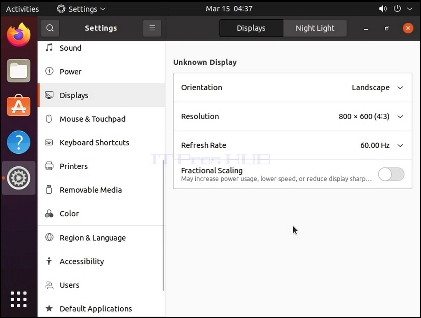Image resolution: width=421 pixels, height=318 pixels.
Task: Open Files from the dock
Action: point(19,70)
